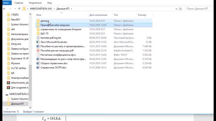Click Данные КП breadcrumb in address bar
This screenshot has width=216, height=121.
coord(63,9)
